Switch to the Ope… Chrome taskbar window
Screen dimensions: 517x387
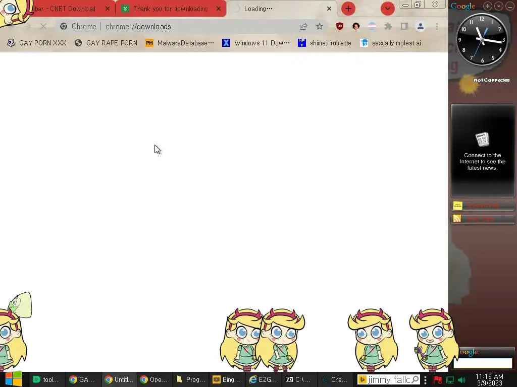coord(154,379)
